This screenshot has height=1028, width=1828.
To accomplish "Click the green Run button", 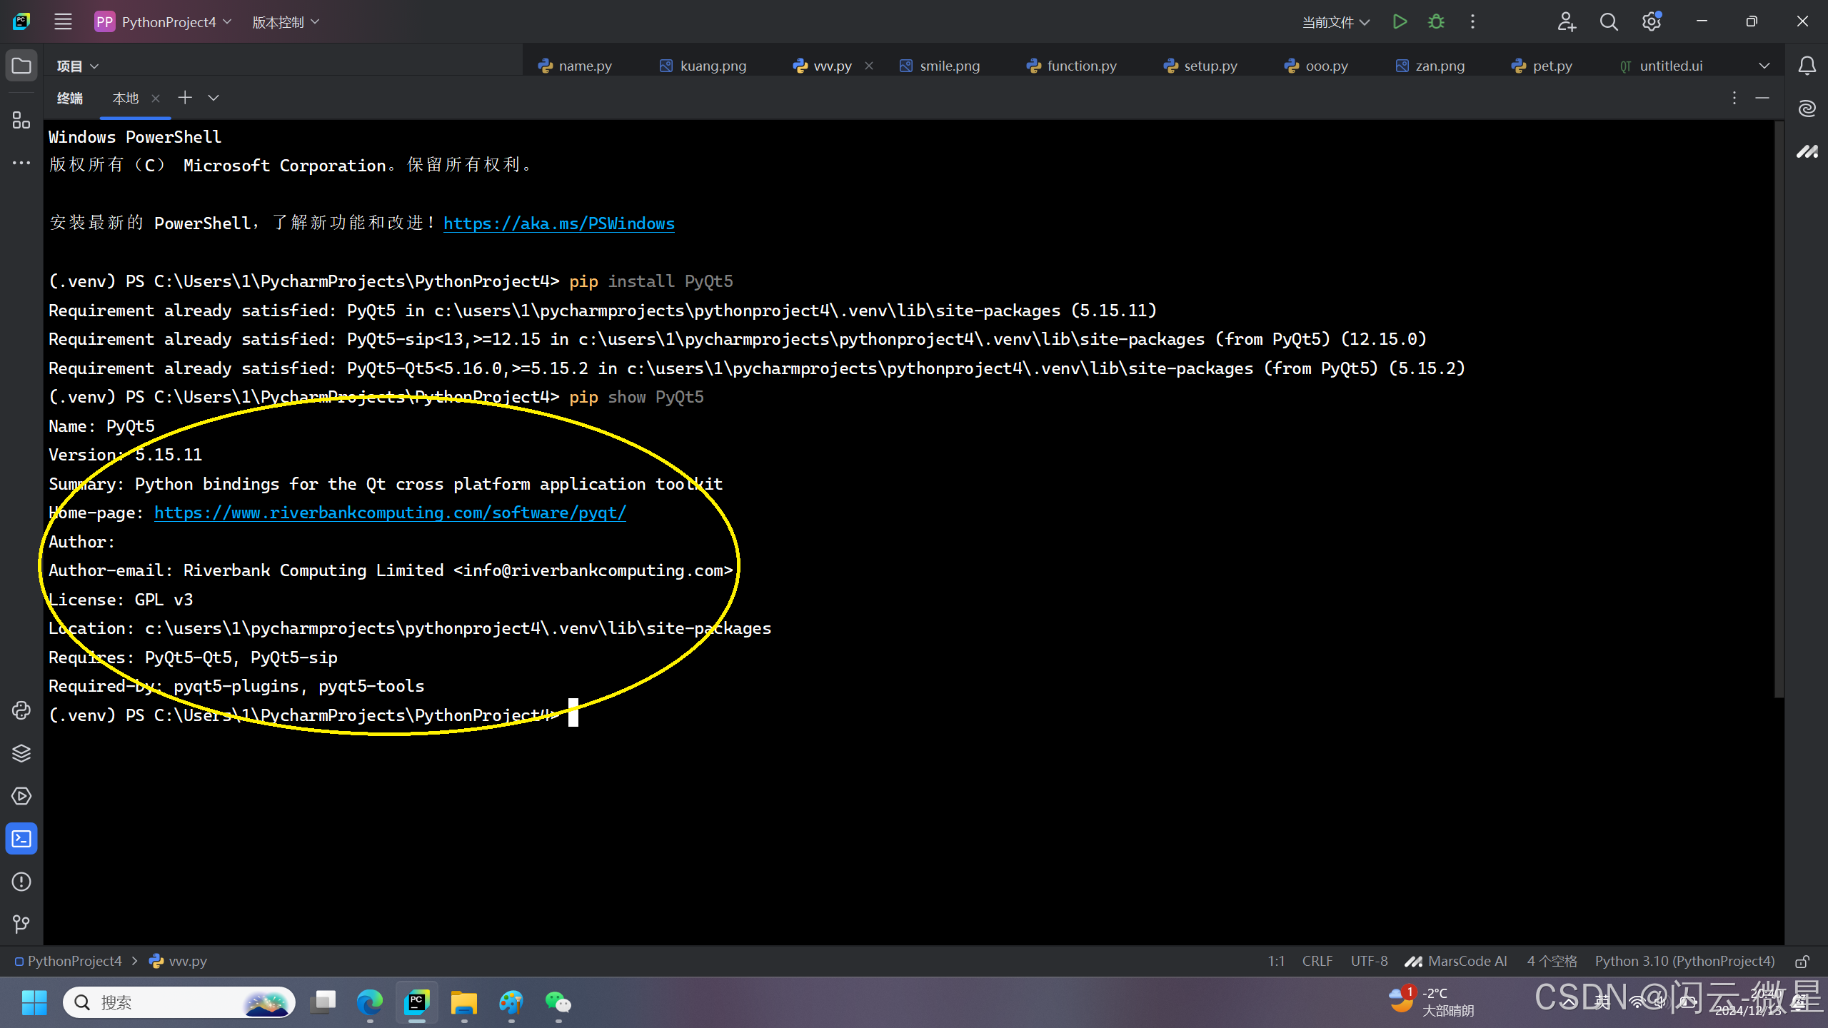I will coord(1400,21).
